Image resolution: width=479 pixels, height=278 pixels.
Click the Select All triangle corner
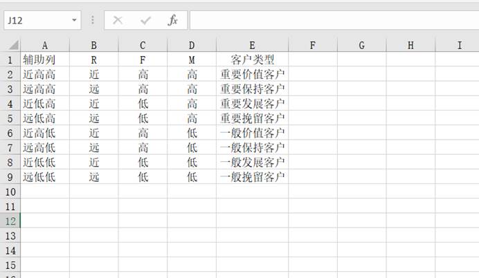pos(14,45)
